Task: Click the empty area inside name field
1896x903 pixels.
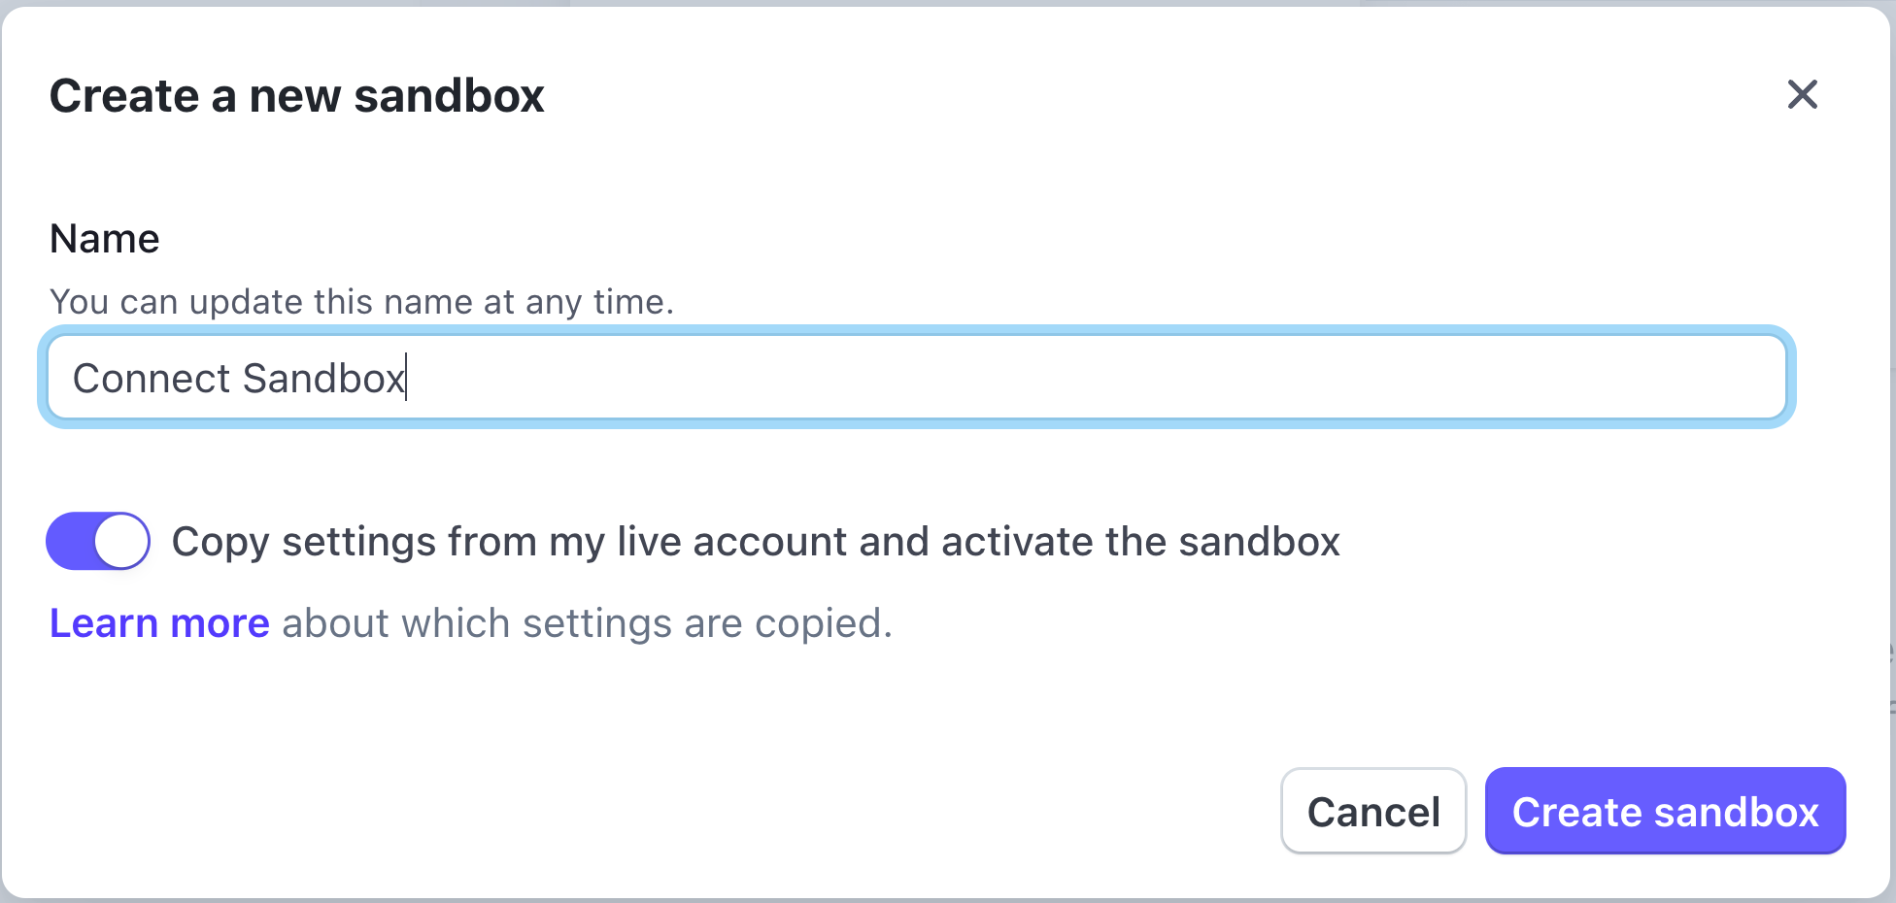Action: tap(1068, 378)
